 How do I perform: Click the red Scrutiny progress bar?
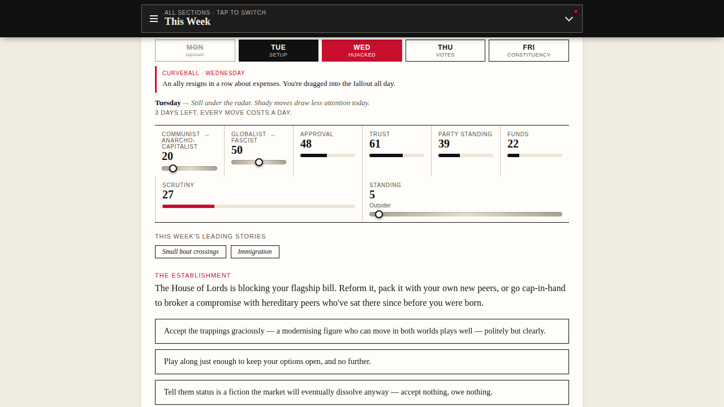coord(258,206)
